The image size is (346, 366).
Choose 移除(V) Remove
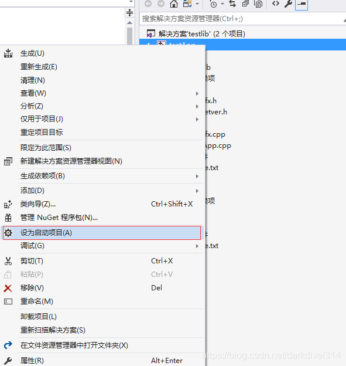[102, 288]
